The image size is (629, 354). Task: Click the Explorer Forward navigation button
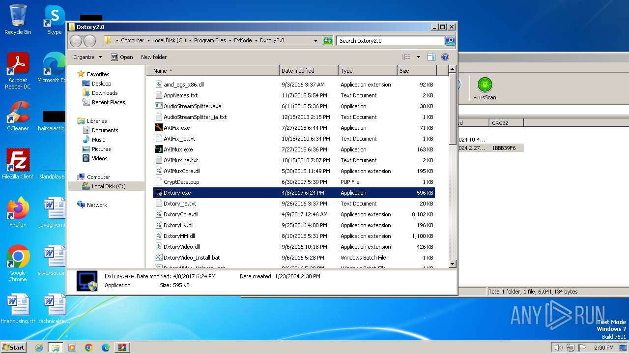click(89, 41)
